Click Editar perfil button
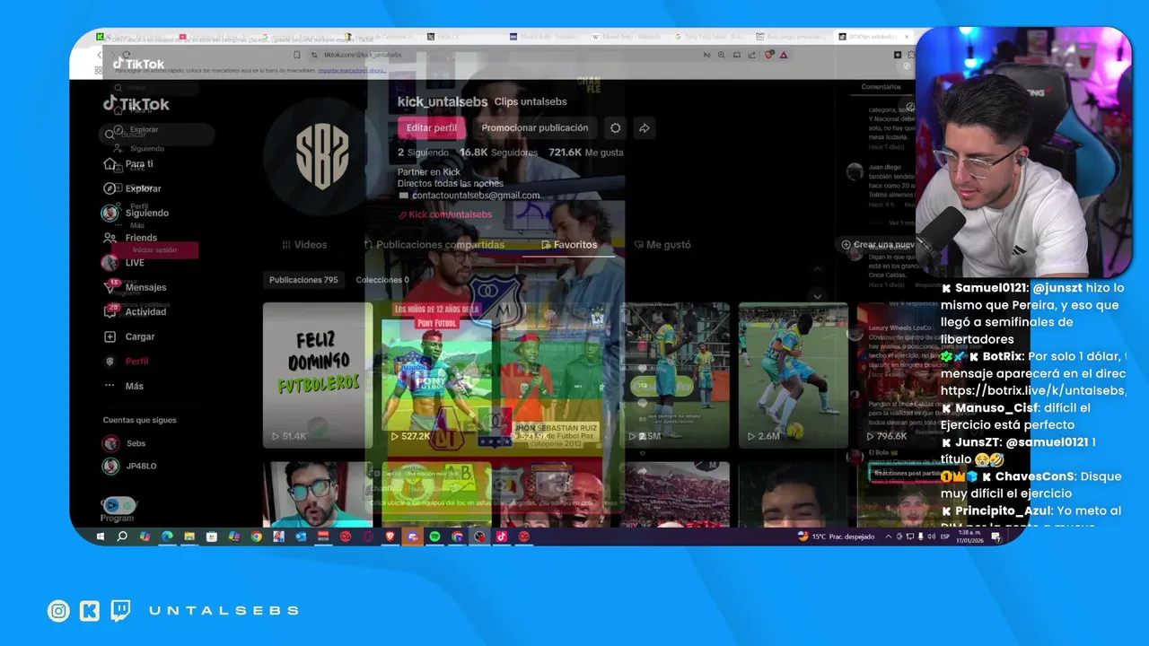Image resolution: width=1149 pixels, height=646 pixels. 432,128
